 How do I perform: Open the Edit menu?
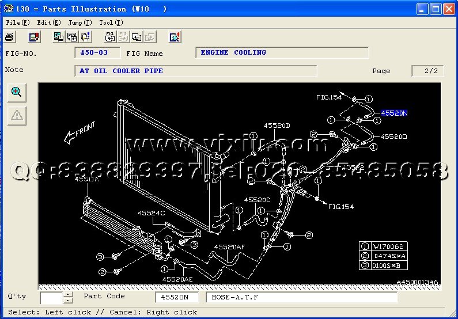pyautogui.click(x=48, y=22)
